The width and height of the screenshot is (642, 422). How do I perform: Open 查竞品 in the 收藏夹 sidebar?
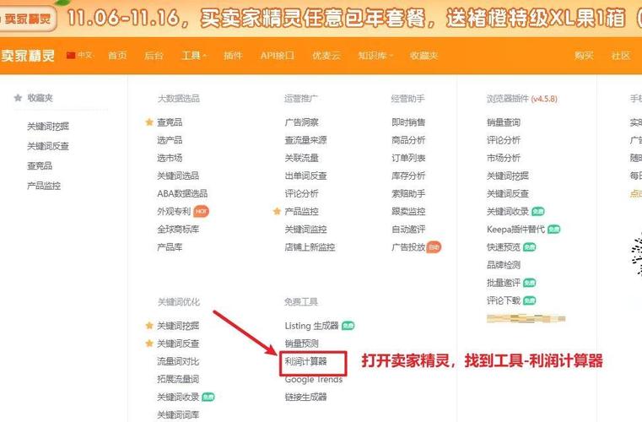pos(40,165)
